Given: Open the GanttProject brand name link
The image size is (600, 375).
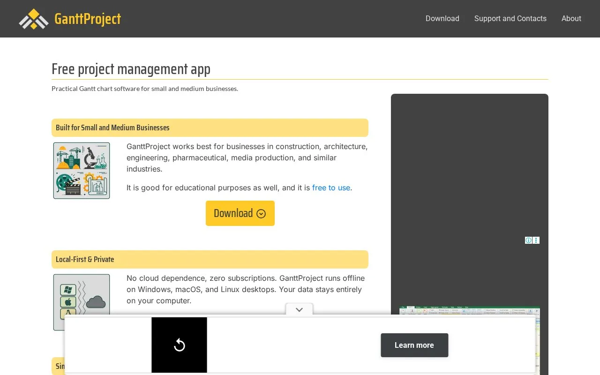Looking at the screenshot, I should coord(88,19).
